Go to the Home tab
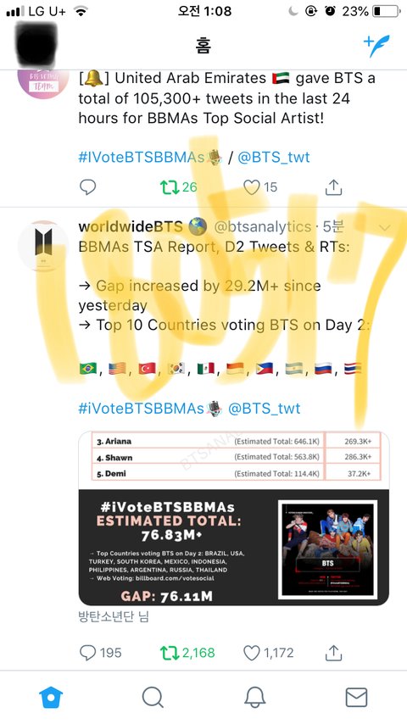The height and width of the screenshot is (724, 407). click(x=51, y=697)
